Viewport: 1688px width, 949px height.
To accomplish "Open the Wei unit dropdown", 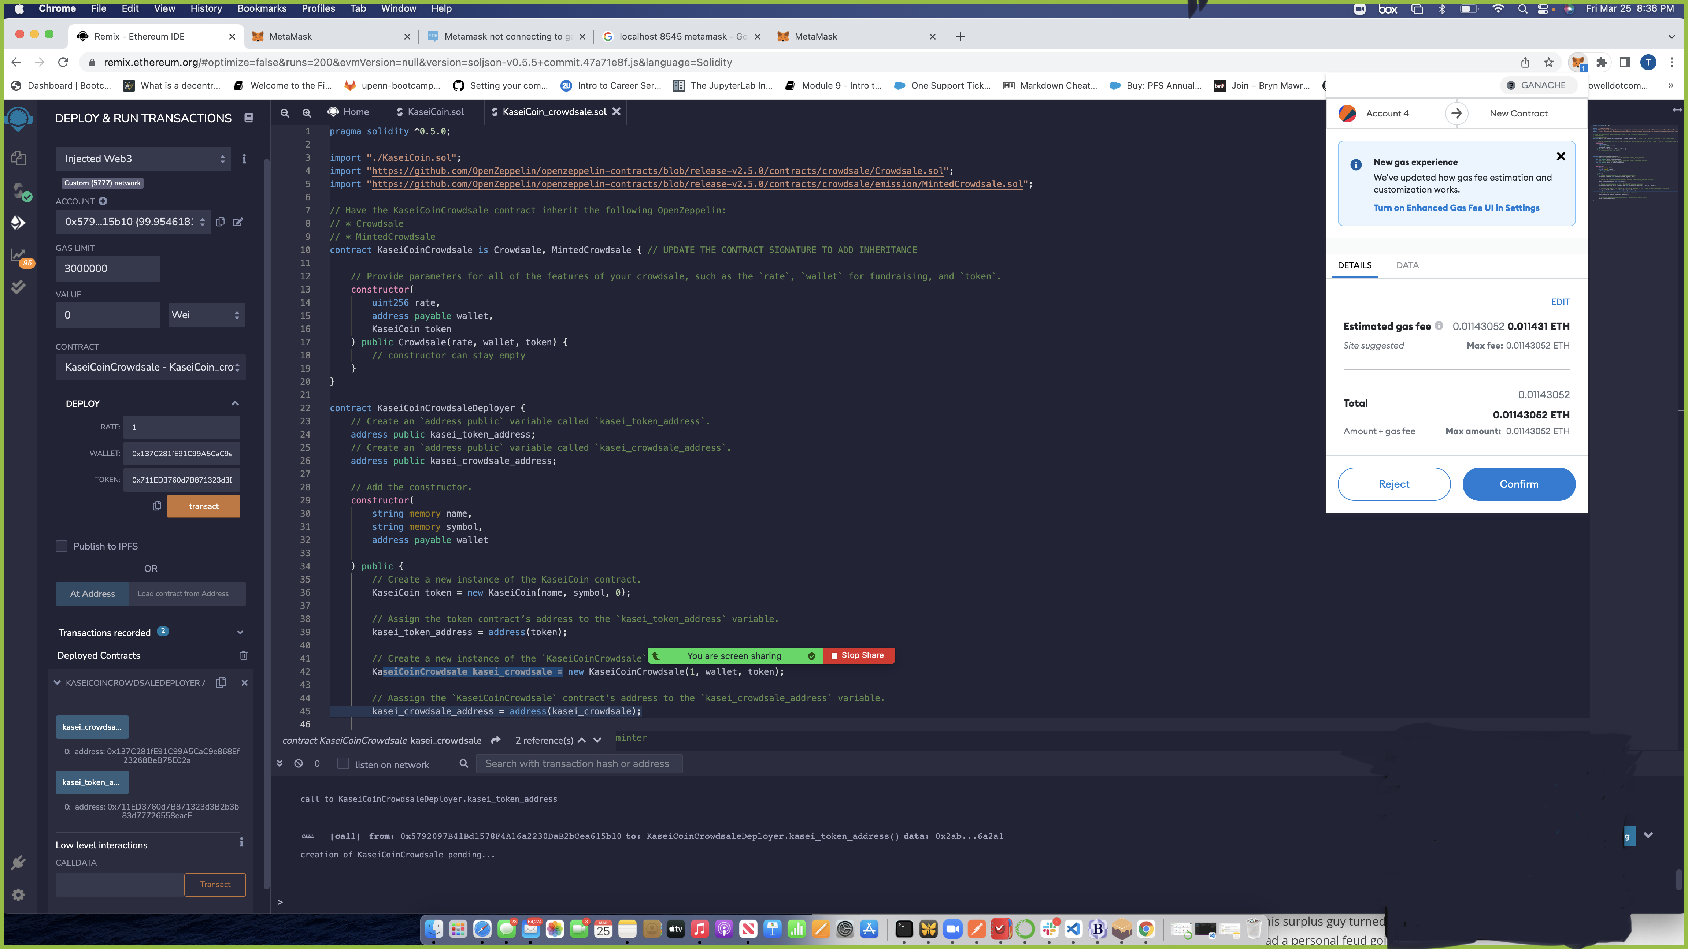I will point(206,315).
